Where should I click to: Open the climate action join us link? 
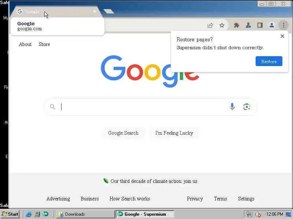[x=154, y=181]
